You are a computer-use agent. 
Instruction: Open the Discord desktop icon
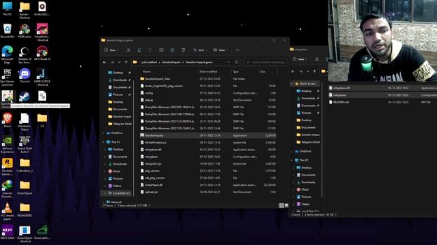pyautogui.click(x=25, y=76)
